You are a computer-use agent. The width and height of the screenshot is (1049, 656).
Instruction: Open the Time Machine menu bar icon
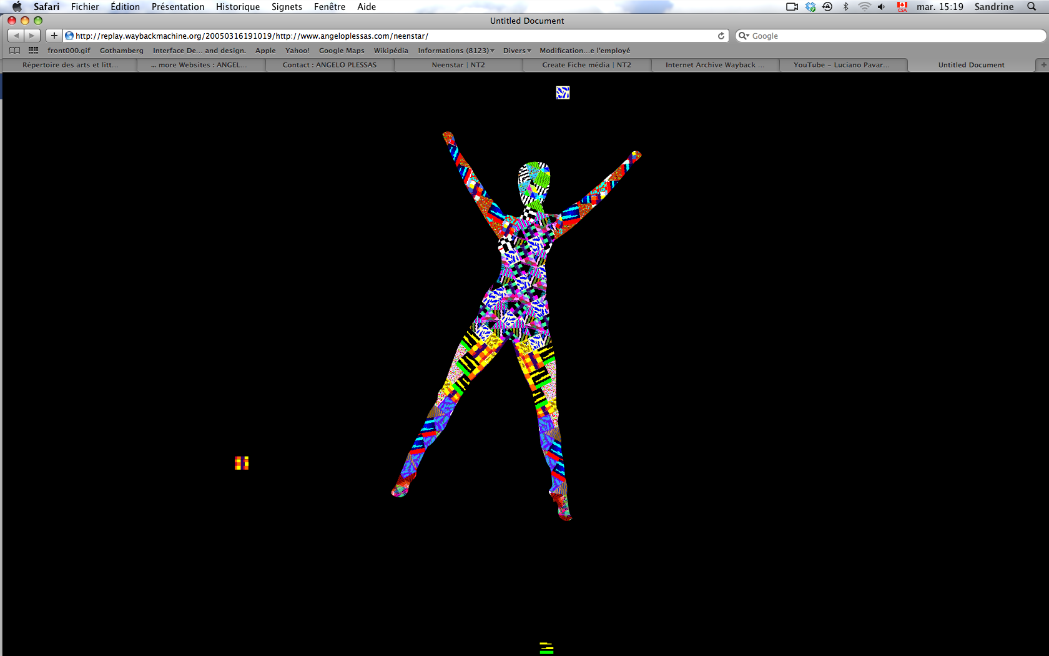click(x=827, y=7)
